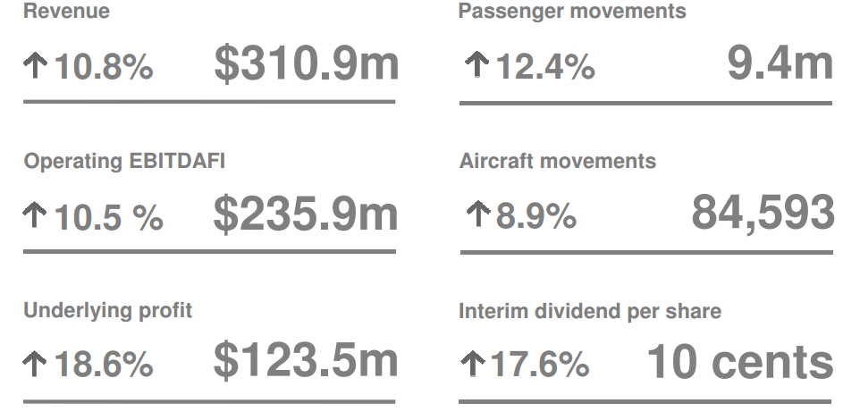The image size is (860, 420).
Task: Click the Underlying profit heading
Action: click(x=107, y=311)
